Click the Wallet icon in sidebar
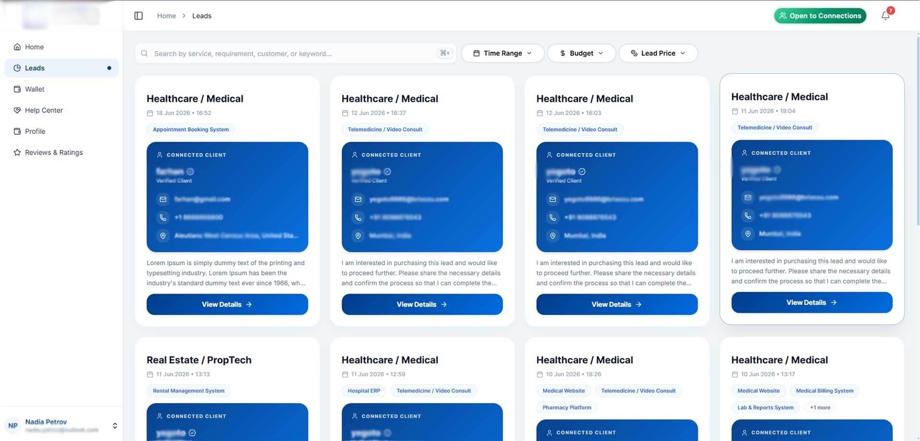Screen dimensions: 920x441 pyautogui.click(x=17, y=89)
